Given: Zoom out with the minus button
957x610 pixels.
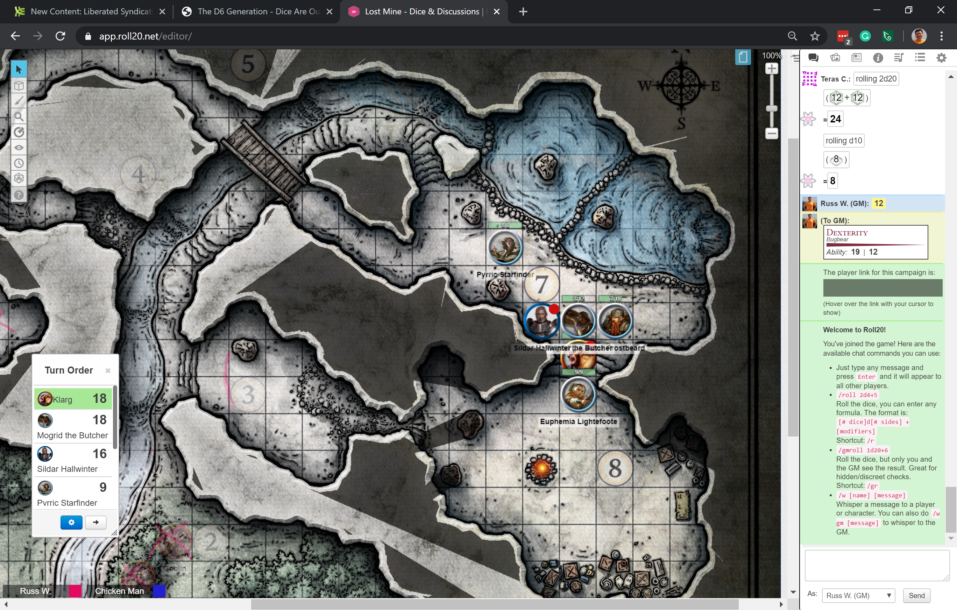Looking at the screenshot, I should 771,133.
